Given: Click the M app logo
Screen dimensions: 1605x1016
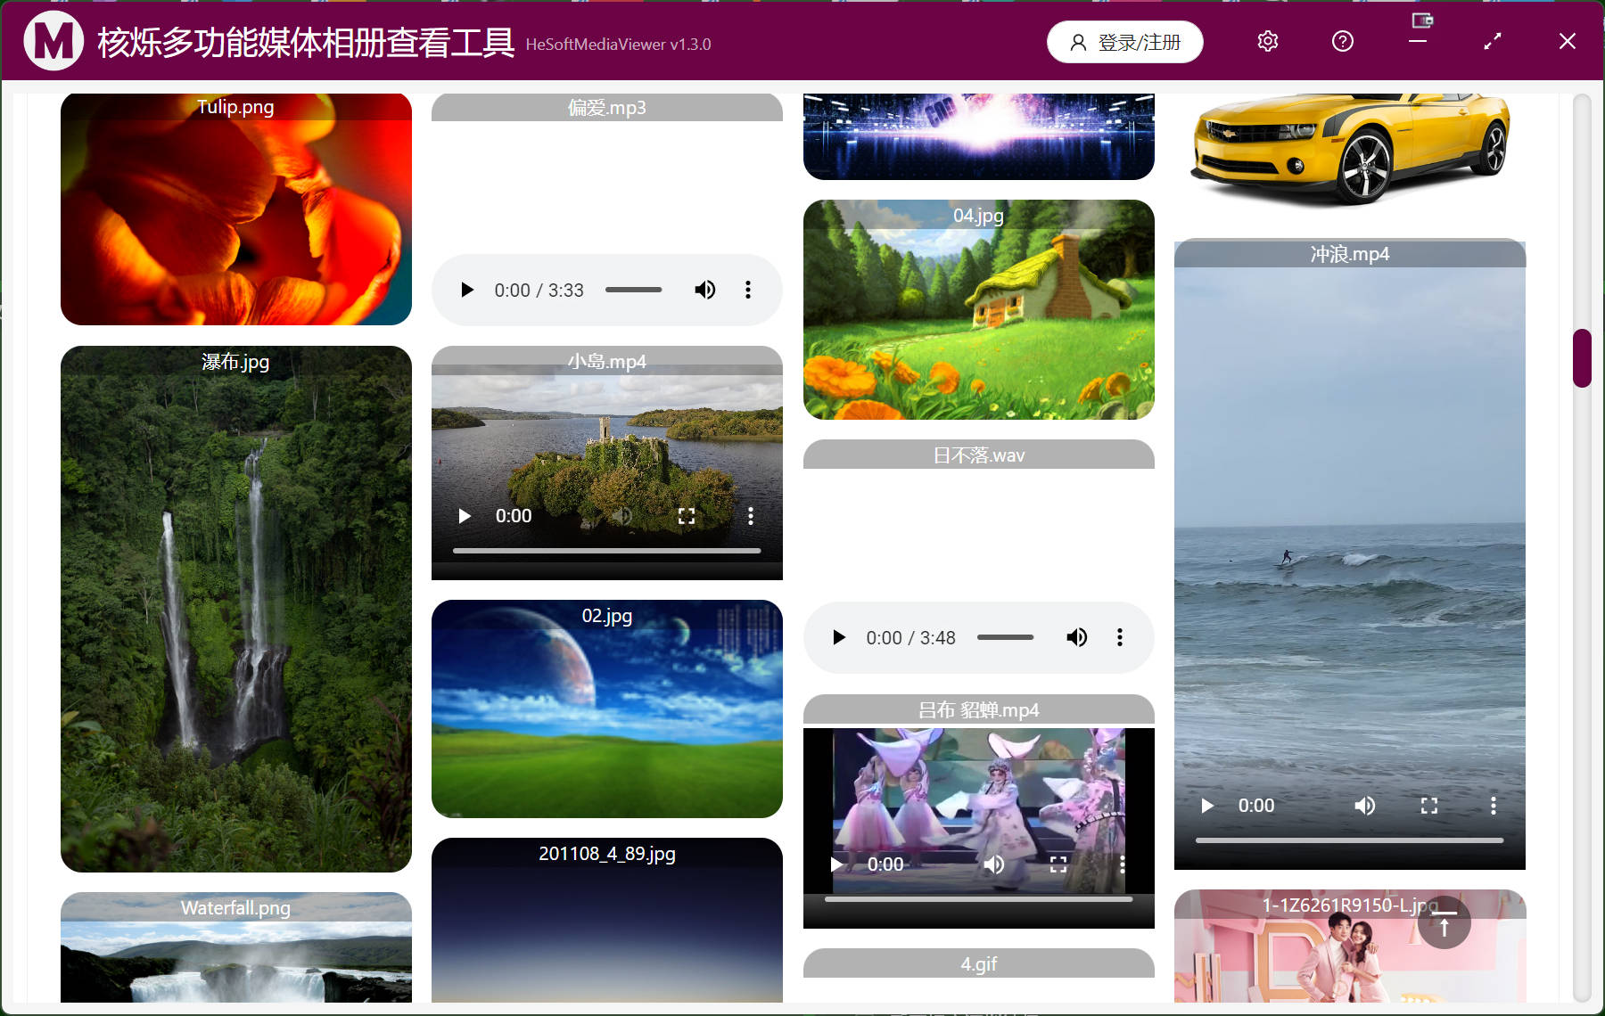Looking at the screenshot, I should pyautogui.click(x=53, y=41).
